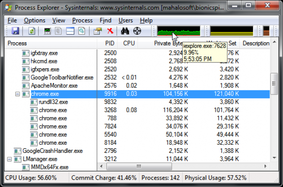Click the Commit Charge 41.46% status entry
Viewport: 283px width, 187px height.
click(104, 178)
